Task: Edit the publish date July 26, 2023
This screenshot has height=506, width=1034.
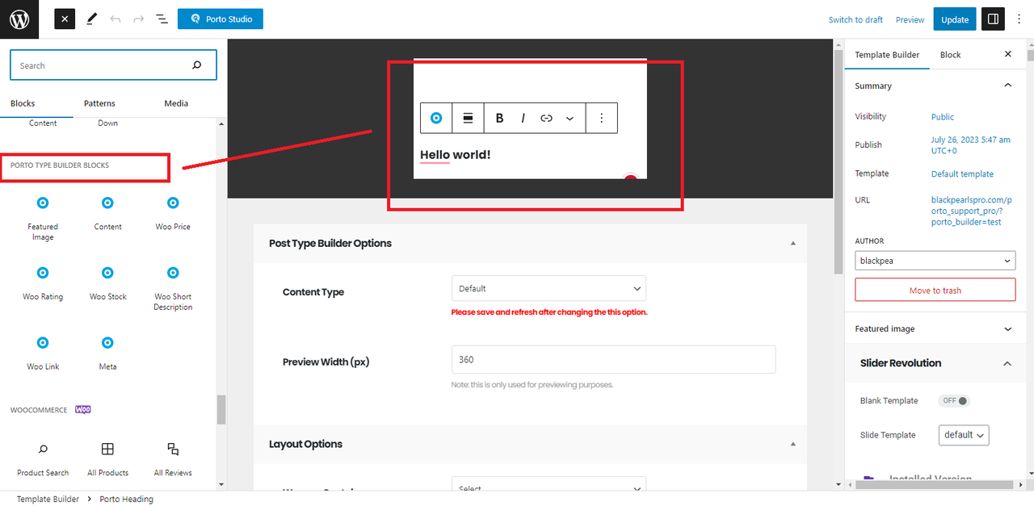Action: (x=970, y=145)
